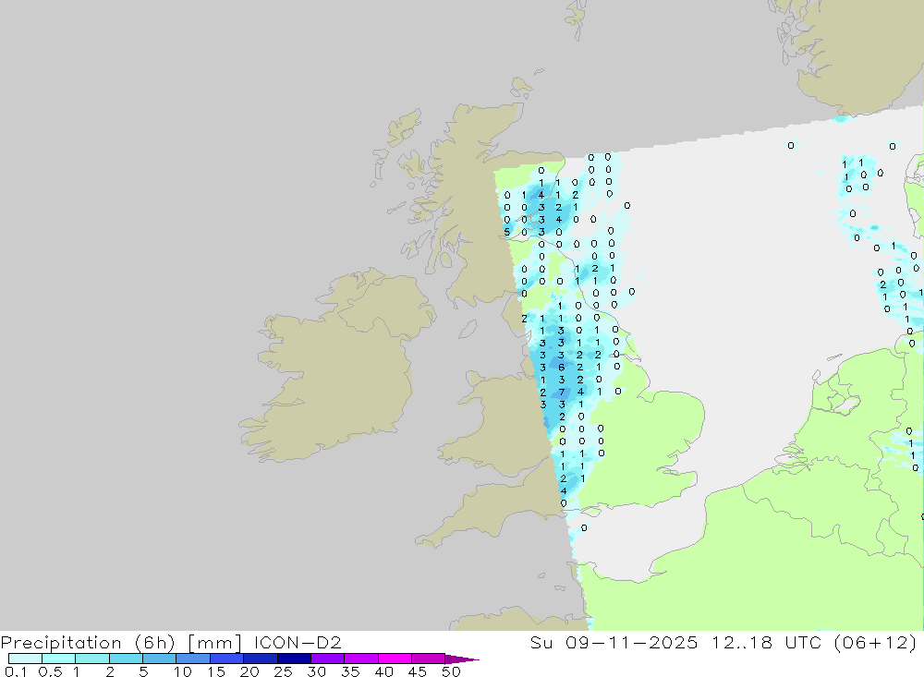The image size is (924, 677).
Task: Select the 35–40 mm purple legend swatch
Action: point(360,659)
